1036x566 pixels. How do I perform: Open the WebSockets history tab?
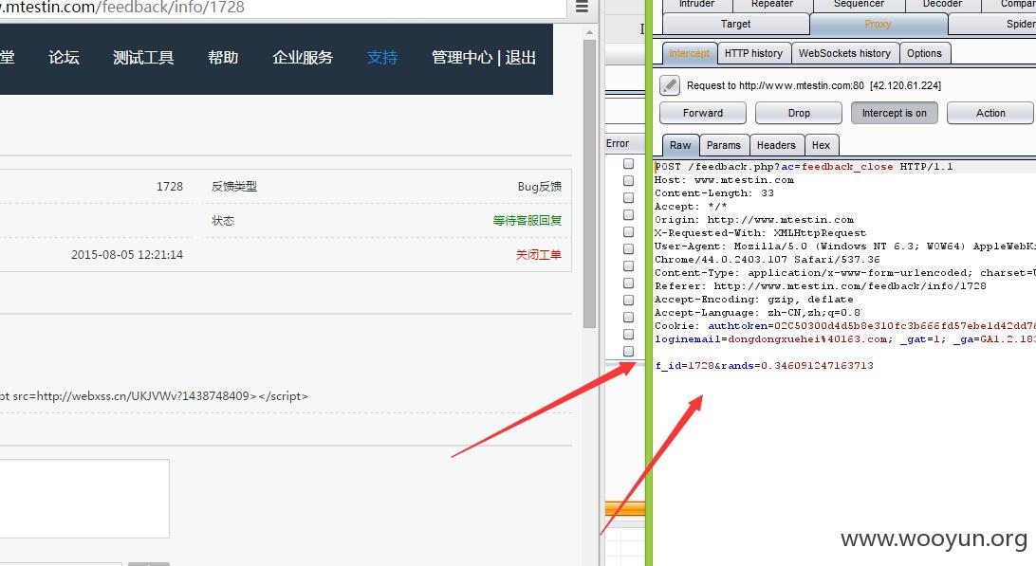[x=844, y=53]
